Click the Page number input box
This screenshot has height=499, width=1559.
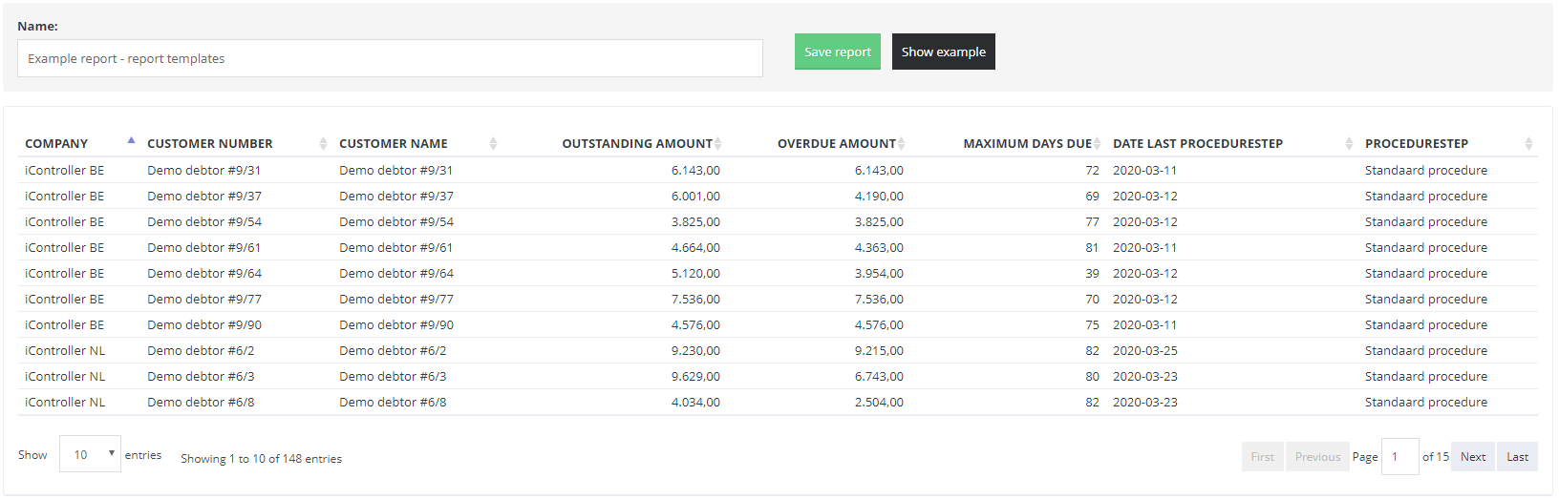[1399, 456]
